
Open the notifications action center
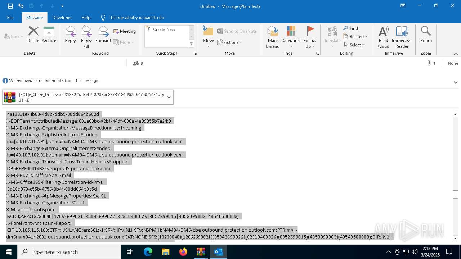(449, 252)
